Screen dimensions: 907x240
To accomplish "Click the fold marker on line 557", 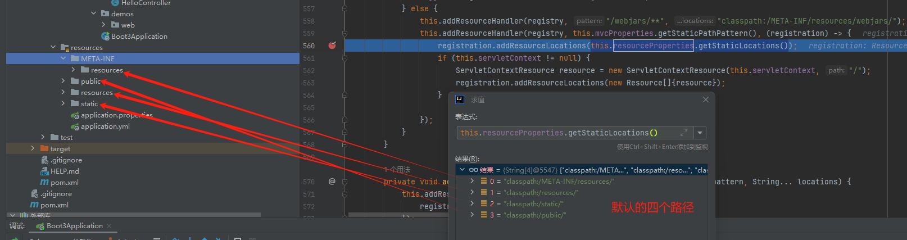I will pos(344,8).
